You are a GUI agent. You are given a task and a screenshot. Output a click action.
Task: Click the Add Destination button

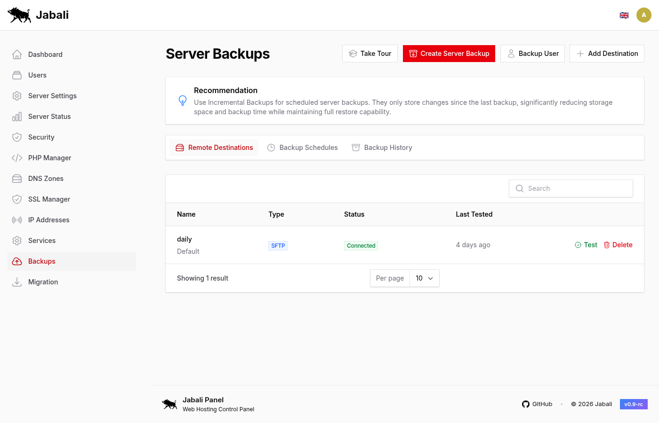607,54
